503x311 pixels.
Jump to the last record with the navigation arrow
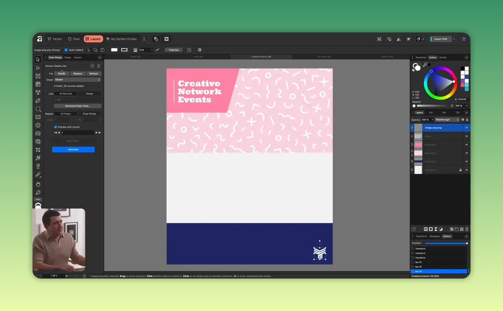[x=100, y=132]
